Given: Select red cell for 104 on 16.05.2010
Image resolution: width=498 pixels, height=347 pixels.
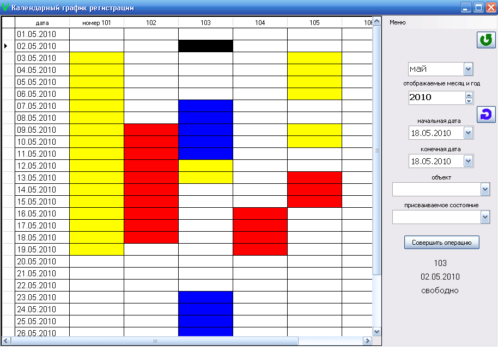Looking at the screenshot, I should (260, 213).
